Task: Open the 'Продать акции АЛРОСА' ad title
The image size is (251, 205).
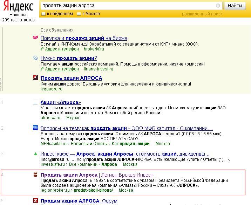Action: (x=72, y=78)
